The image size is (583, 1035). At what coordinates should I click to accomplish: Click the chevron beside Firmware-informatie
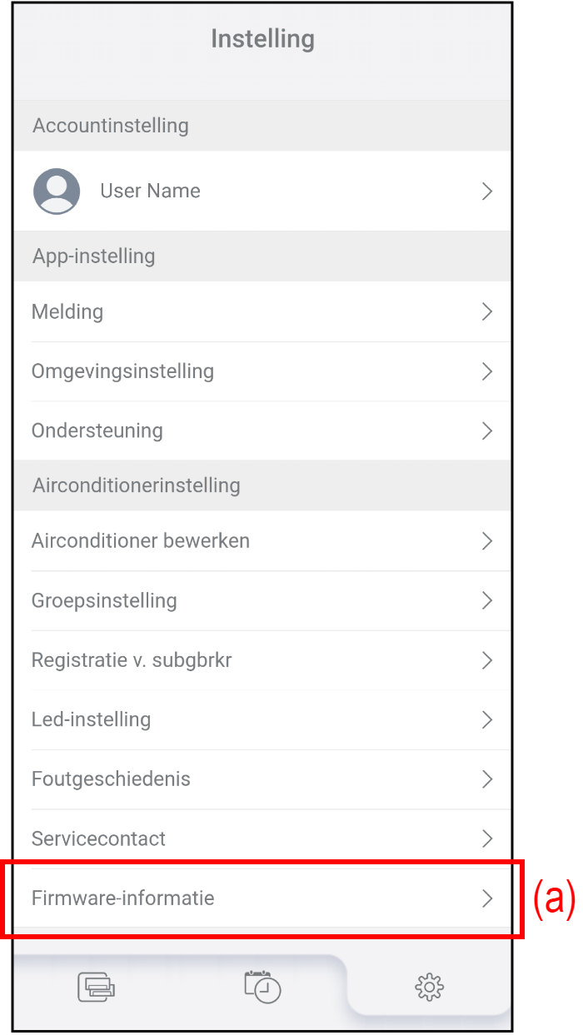click(487, 899)
